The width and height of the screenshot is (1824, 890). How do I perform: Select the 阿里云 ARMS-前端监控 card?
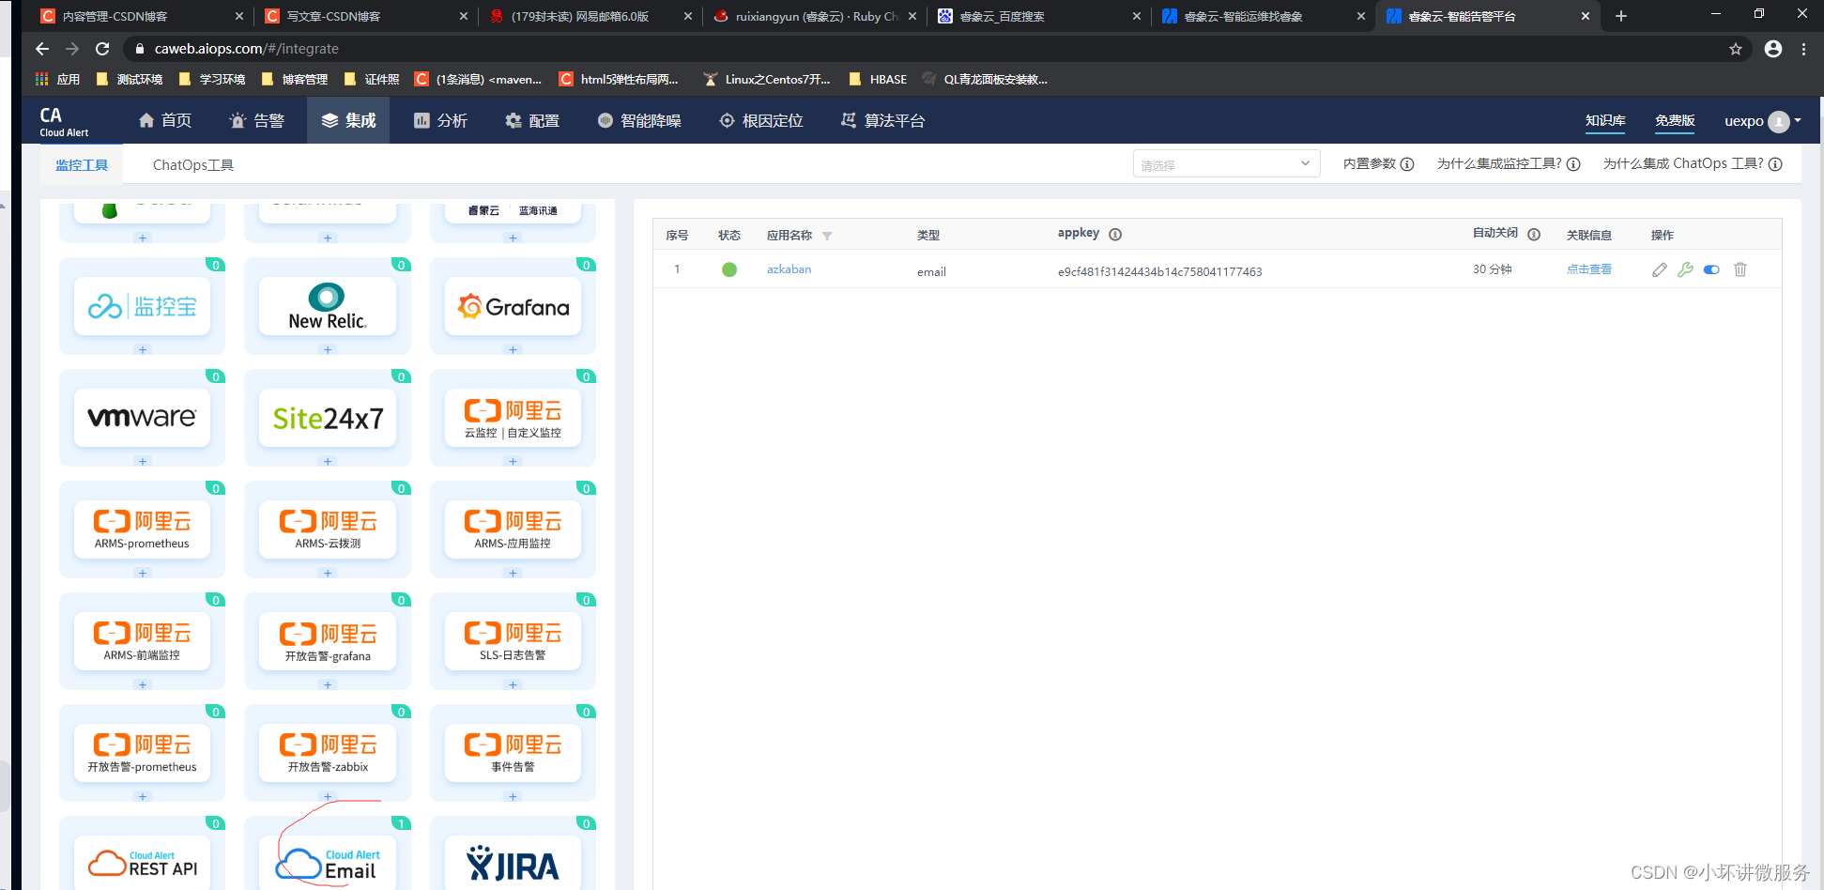pyautogui.click(x=142, y=641)
